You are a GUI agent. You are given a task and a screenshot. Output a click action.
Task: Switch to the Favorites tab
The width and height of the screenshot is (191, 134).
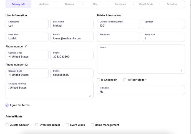click(x=172, y=4)
